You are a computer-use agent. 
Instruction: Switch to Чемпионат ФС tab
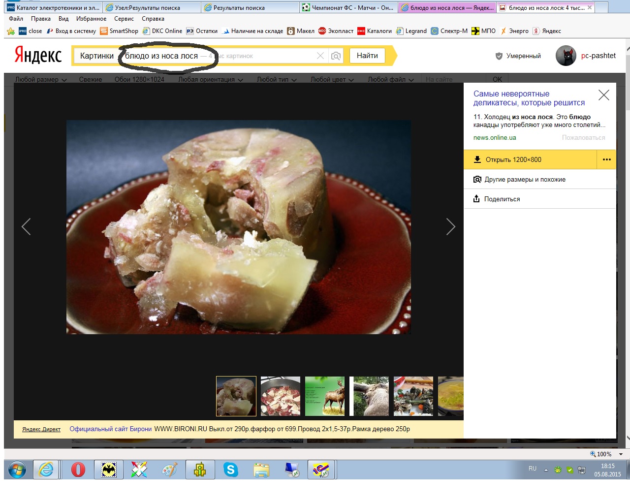coord(348,7)
